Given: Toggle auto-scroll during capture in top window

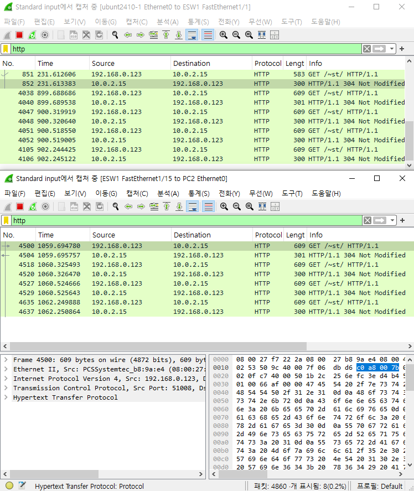Looking at the screenshot, I should click(192, 35).
